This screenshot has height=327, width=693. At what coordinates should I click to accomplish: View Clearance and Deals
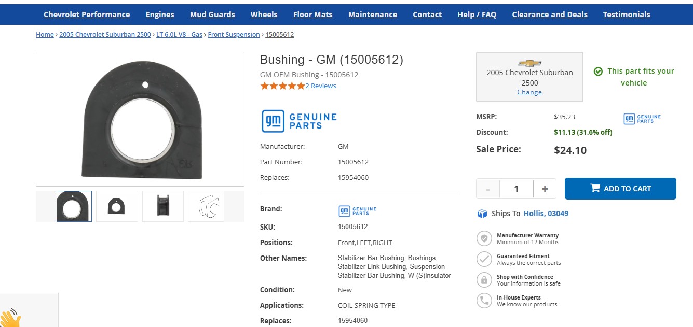coord(550,15)
